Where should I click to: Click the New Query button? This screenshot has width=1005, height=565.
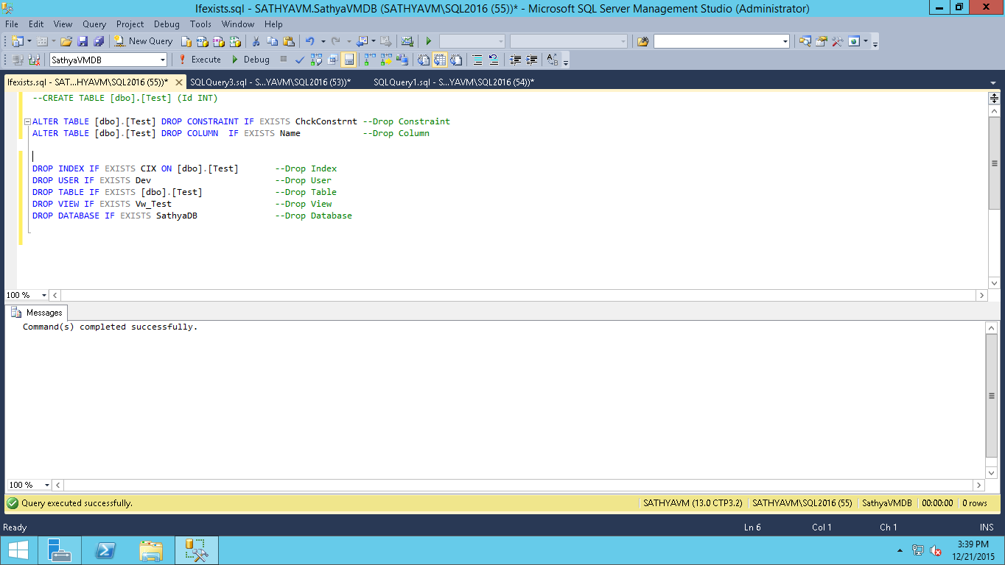coord(143,41)
